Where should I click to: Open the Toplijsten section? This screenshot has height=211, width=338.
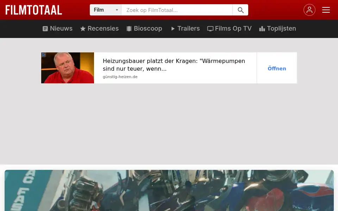pyautogui.click(x=277, y=28)
